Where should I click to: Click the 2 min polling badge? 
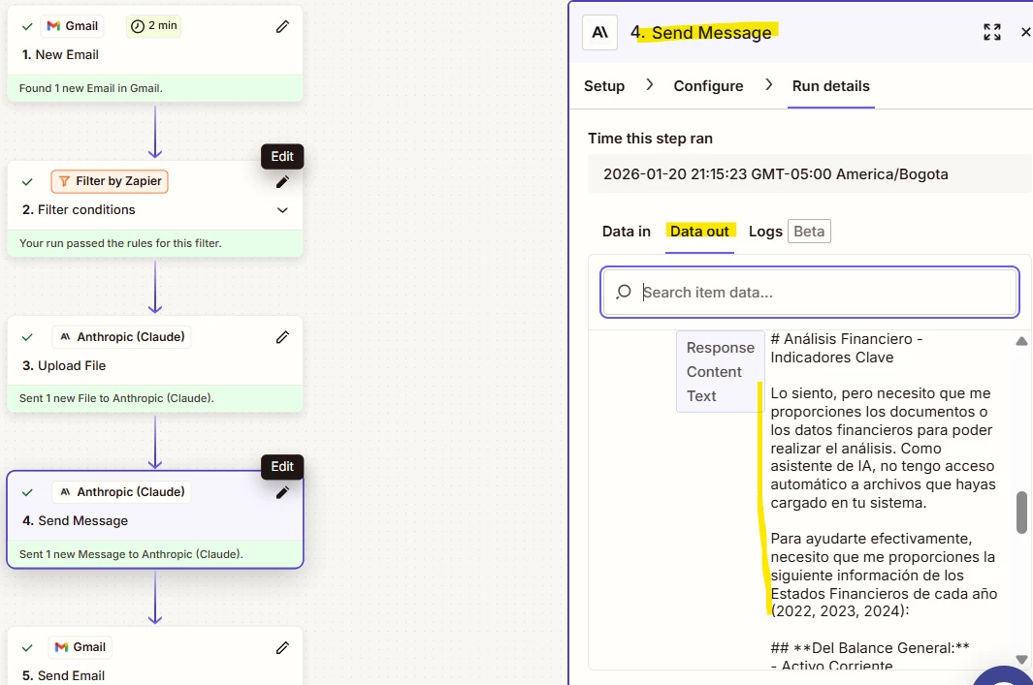(x=153, y=25)
